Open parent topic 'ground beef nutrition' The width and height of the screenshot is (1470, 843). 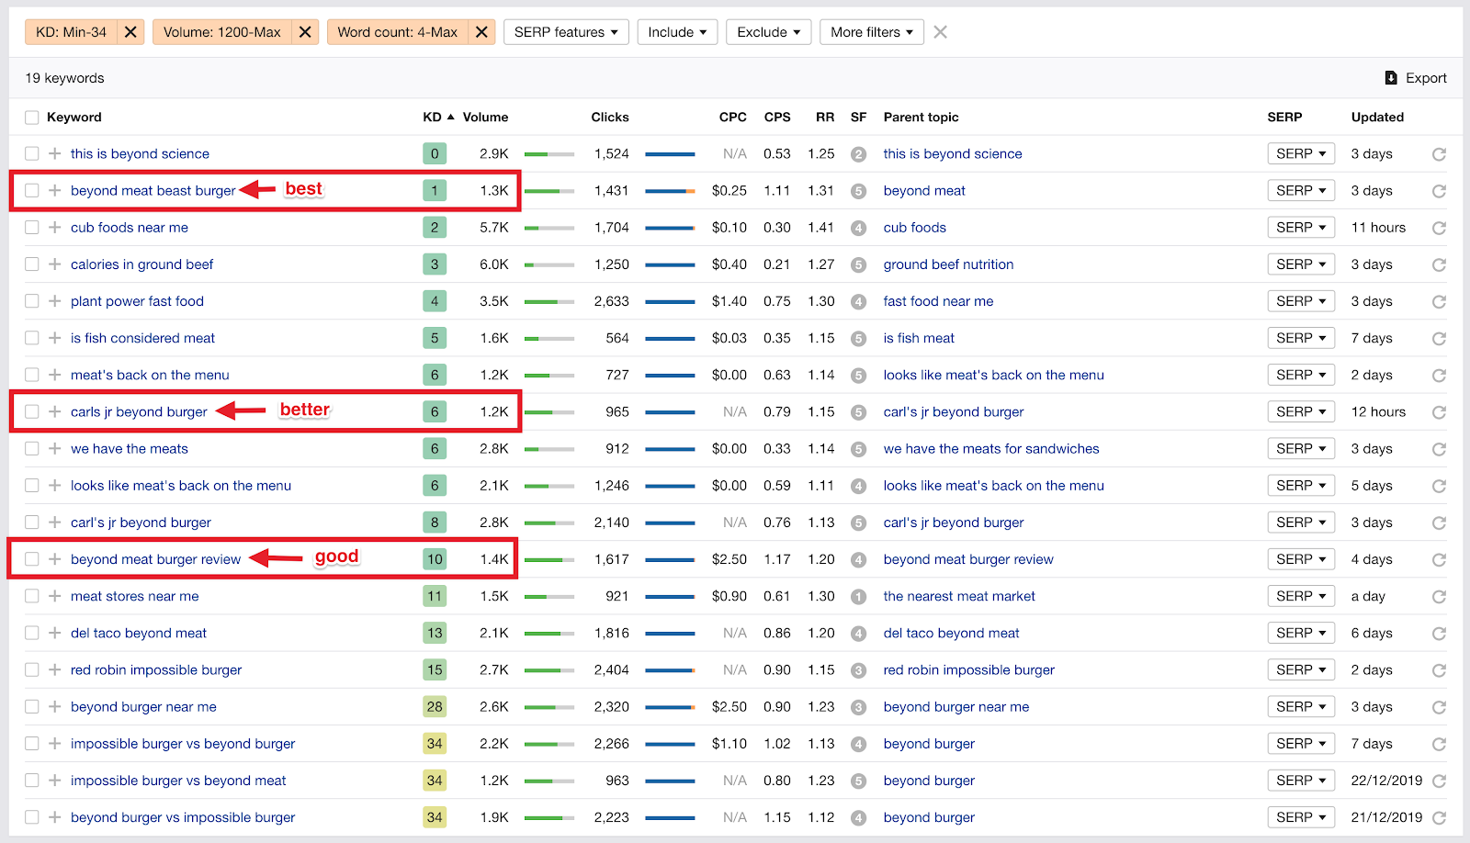[x=948, y=264]
